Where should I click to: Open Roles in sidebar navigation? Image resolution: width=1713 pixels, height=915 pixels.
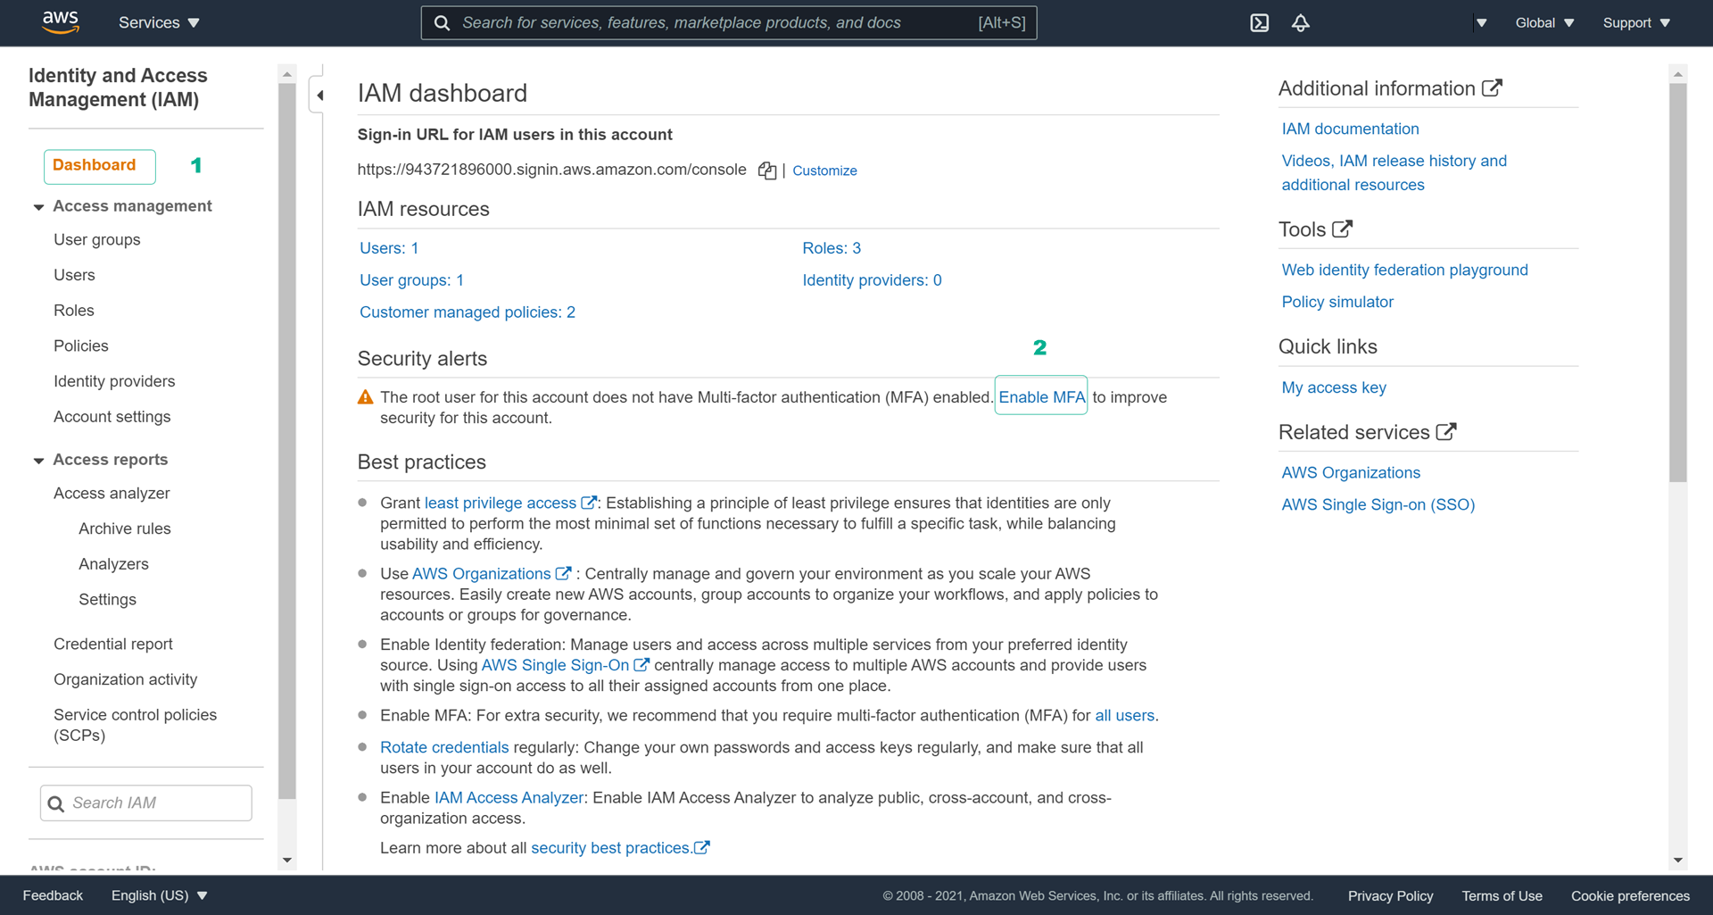tap(73, 310)
